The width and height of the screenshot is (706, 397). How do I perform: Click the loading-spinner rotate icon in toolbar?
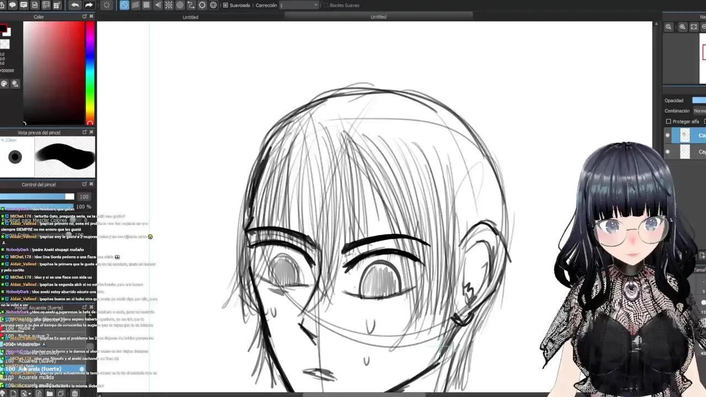tap(106, 5)
